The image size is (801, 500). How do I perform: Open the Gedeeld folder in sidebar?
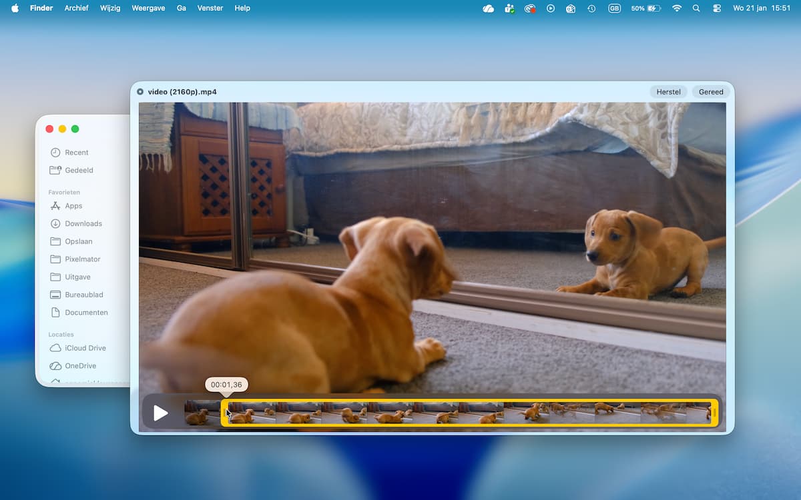point(79,171)
